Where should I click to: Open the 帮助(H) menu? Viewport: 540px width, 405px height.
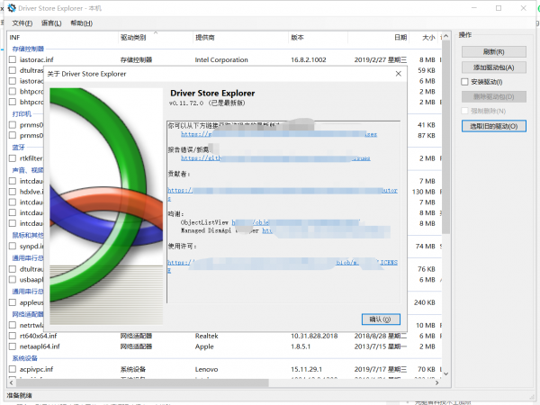(x=81, y=23)
